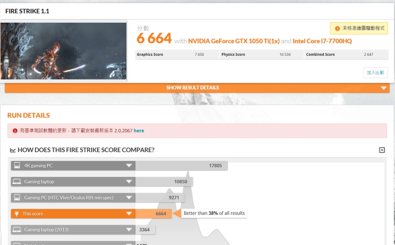Viewport: 395px width, 245px height.
Task: Click the desktop icon beside 4K gaming PC
Action: 17,165
